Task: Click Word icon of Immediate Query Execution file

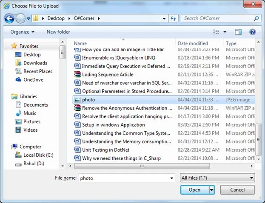Action: click(x=77, y=66)
